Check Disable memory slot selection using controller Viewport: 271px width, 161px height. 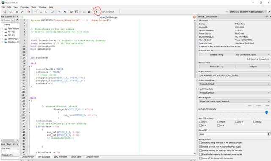pos(200,150)
